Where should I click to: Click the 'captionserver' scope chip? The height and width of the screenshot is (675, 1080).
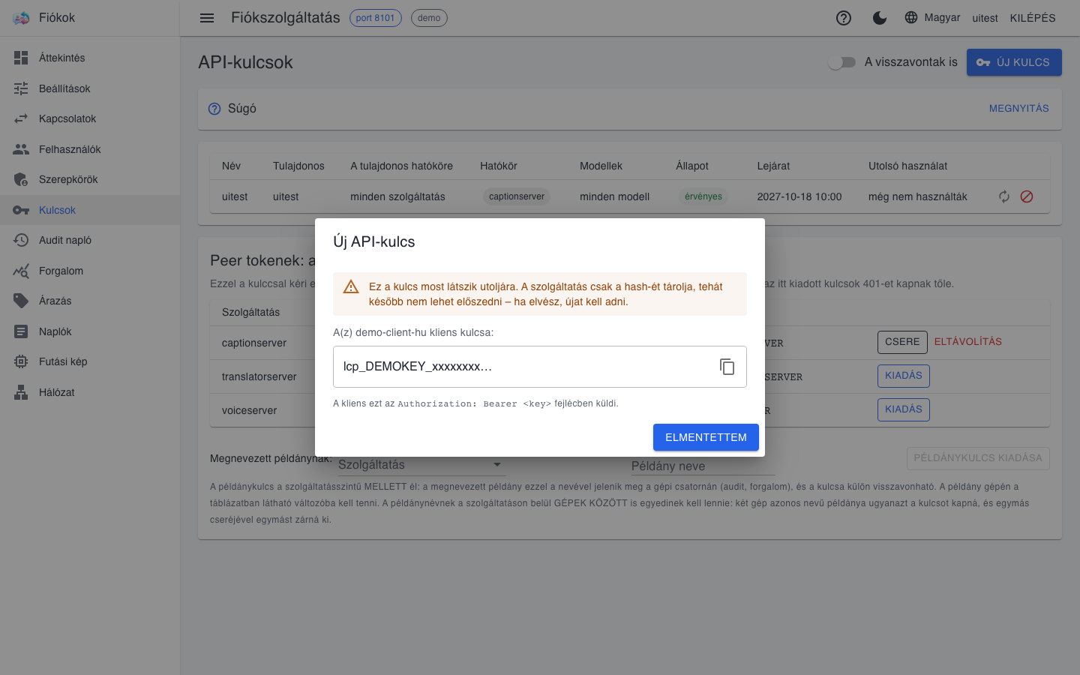pos(517,196)
